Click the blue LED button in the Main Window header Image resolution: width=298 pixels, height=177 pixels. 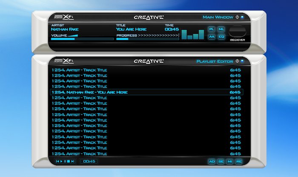pos(242,17)
